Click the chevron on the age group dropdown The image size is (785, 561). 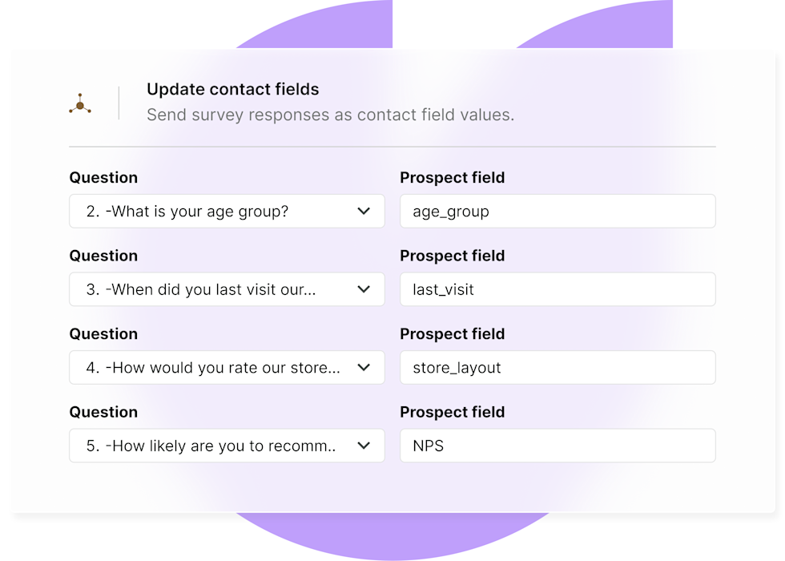(363, 211)
